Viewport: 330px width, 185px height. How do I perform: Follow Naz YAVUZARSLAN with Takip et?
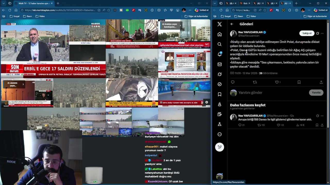pyautogui.click(x=307, y=33)
